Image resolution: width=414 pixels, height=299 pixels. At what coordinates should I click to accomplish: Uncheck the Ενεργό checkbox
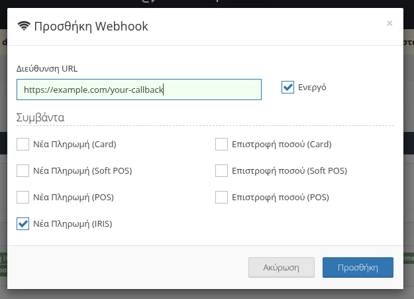287,88
